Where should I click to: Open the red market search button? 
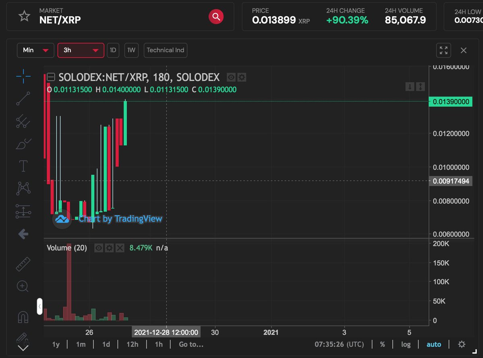[216, 17]
